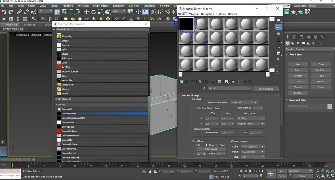Open the Environment mode Spherical dropdown
Viewport: 335px width, 180px height.
pyautogui.click(x=244, y=102)
